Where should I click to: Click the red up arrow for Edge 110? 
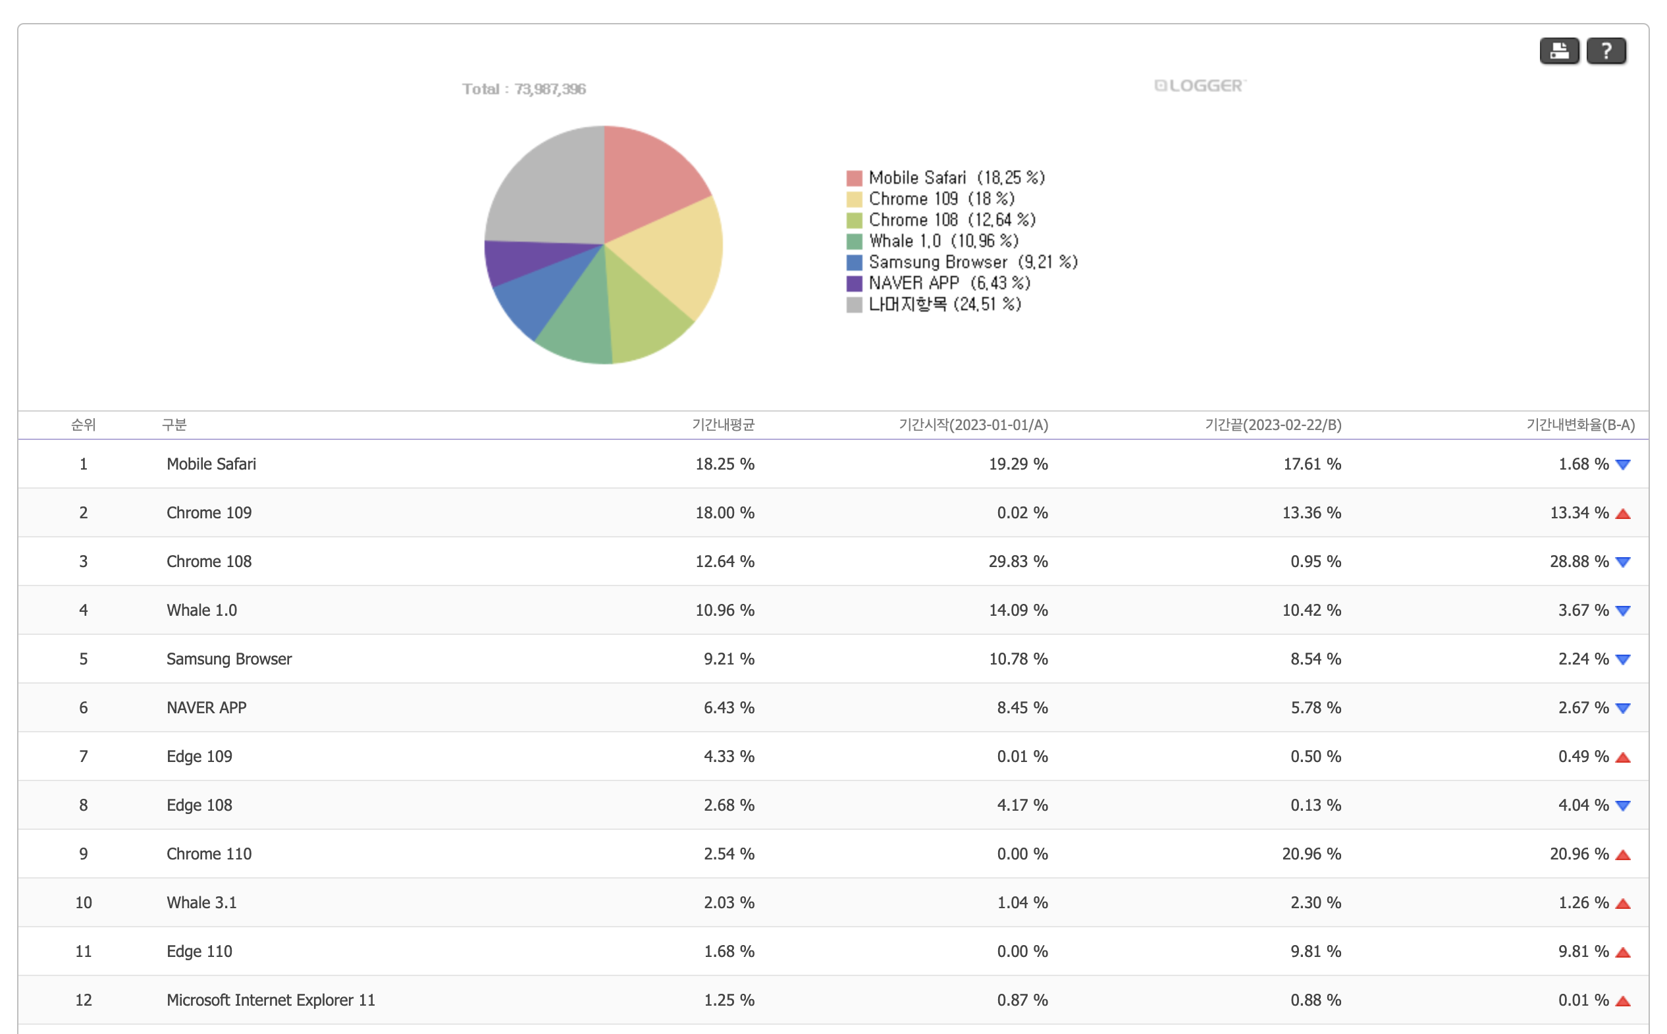click(1623, 952)
